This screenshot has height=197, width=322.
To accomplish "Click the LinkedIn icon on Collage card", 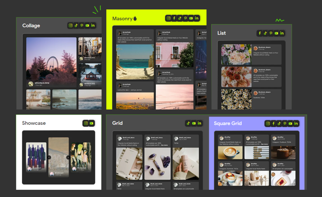I will [93, 25].
